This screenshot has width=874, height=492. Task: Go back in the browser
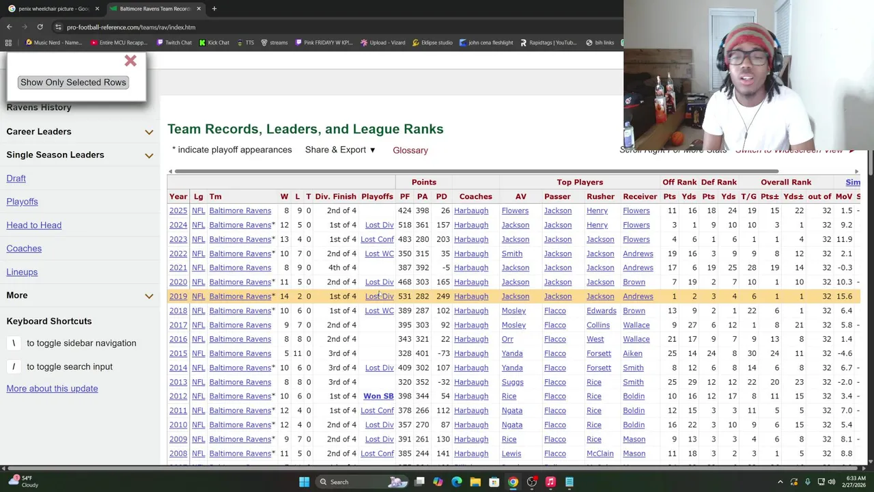(x=10, y=27)
